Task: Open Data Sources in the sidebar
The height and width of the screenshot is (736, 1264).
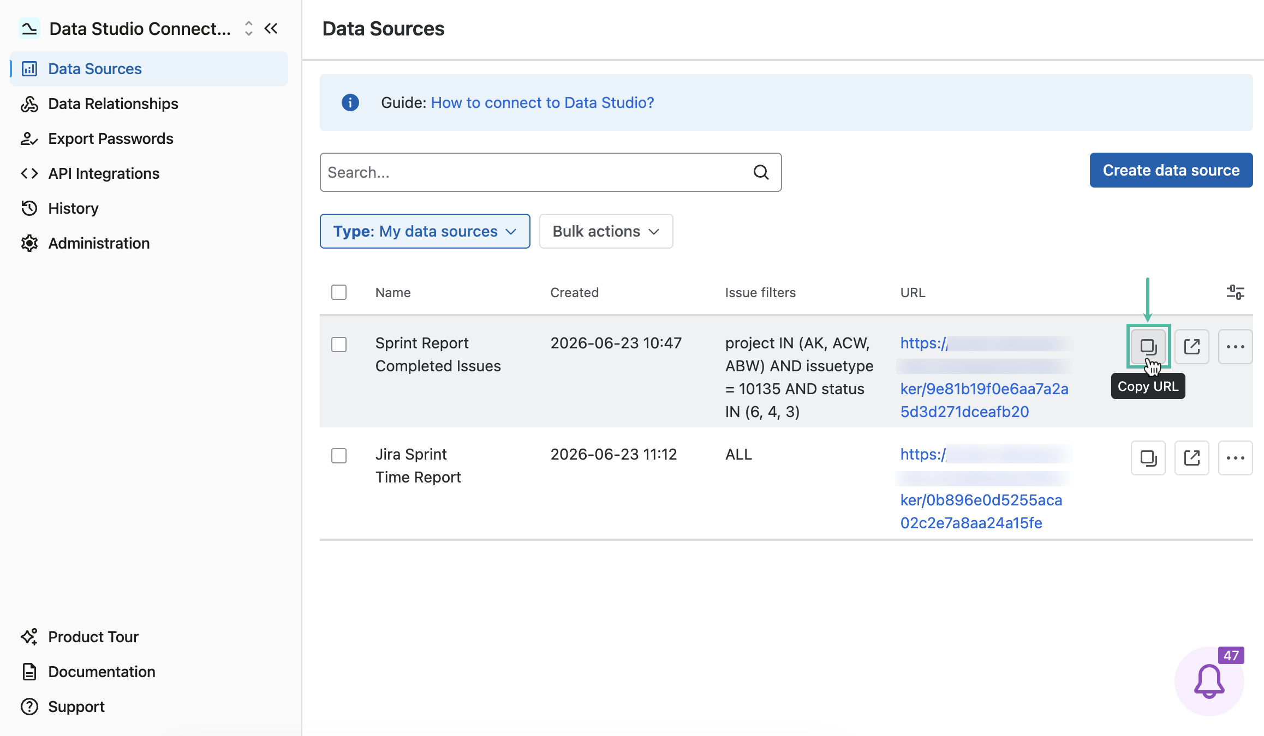Action: click(x=149, y=69)
